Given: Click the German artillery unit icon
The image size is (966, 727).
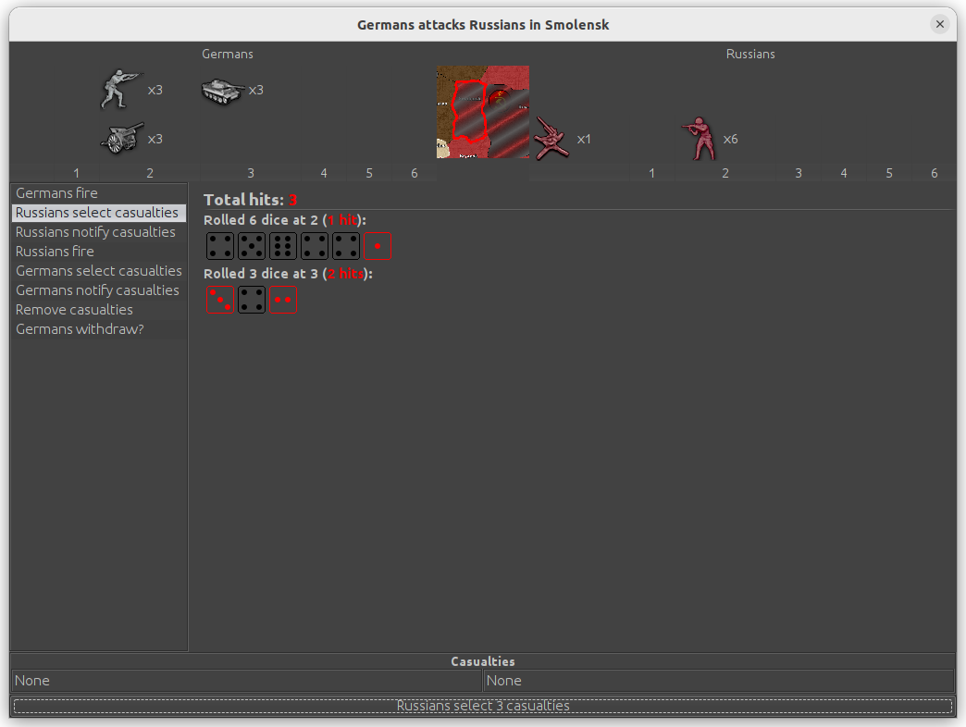Looking at the screenshot, I should (x=121, y=138).
